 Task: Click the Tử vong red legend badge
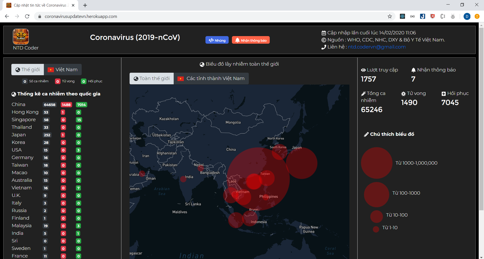pos(58,81)
